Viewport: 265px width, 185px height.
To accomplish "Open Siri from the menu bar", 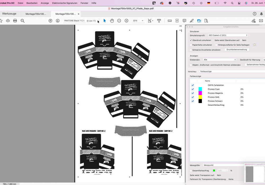I will pyautogui.click(x=246, y=3).
